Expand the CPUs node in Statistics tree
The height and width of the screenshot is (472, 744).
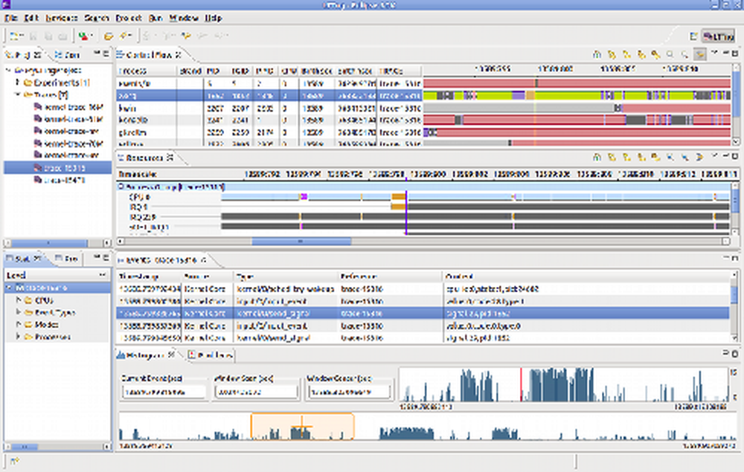(18, 300)
